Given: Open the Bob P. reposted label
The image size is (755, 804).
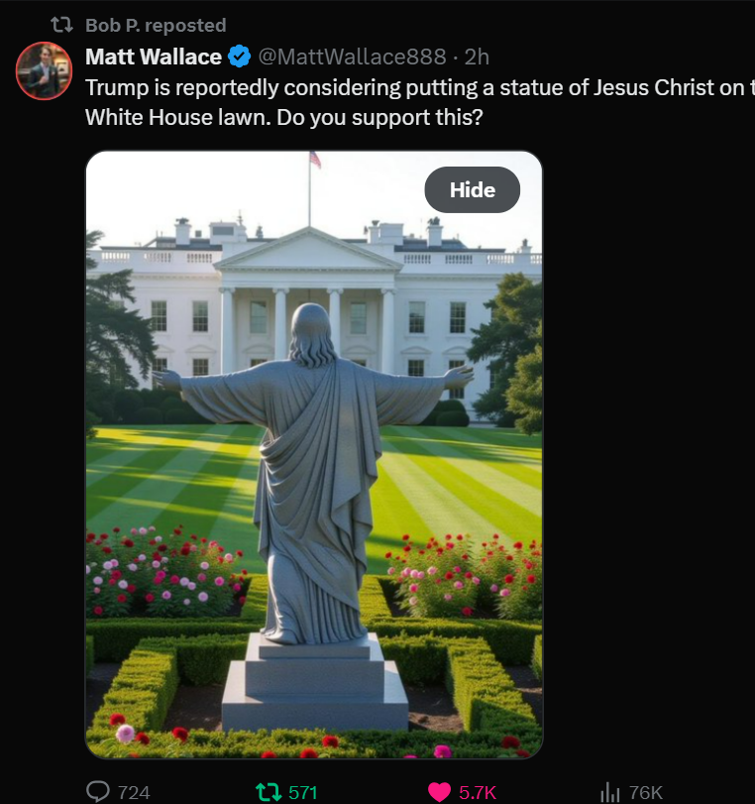Looking at the screenshot, I should pyautogui.click(x=156, y=25).
